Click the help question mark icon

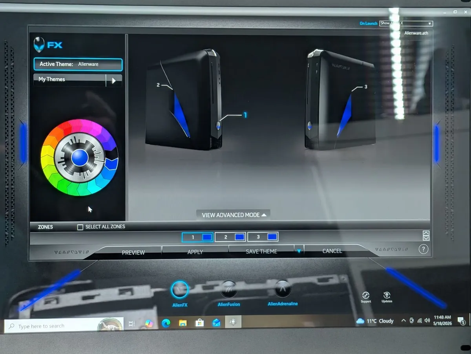pos(423,249)
